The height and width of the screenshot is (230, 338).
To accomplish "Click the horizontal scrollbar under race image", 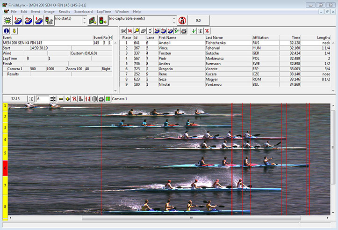I will (x=169, y=218).
